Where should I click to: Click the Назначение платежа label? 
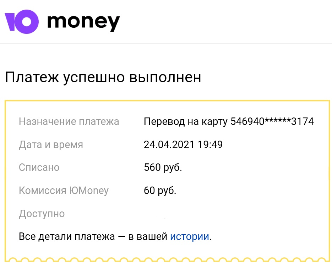tap(69, 122)
